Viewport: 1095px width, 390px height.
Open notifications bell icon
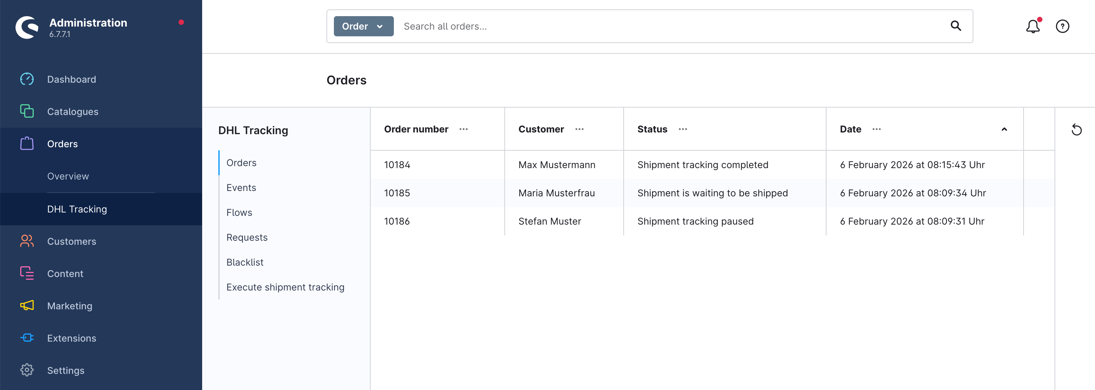1033,26
